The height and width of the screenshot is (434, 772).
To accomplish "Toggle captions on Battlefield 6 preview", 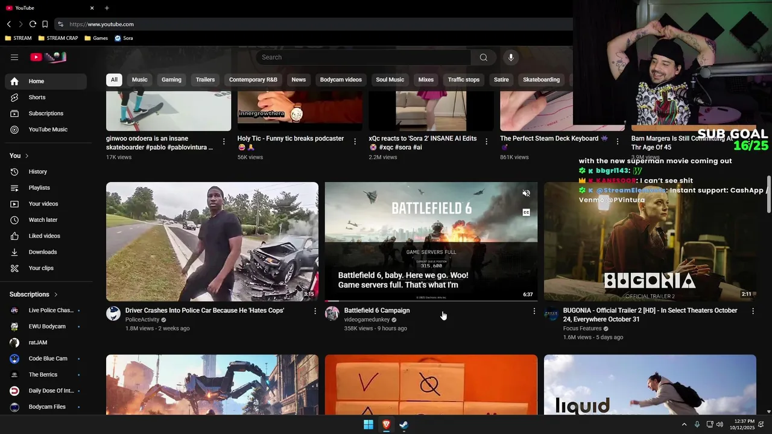I will point(526,212).
